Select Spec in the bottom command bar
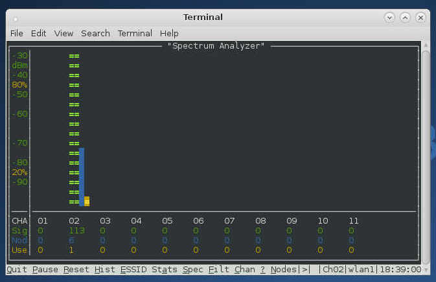Screen dimensions: 436x282 tap(192, 270)
